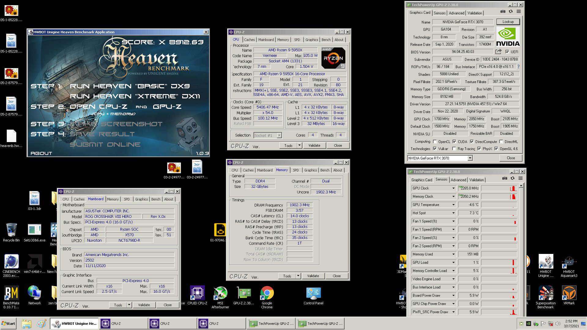
Task: Click ABOUT in the HWBOT Heaven app
Action: point(41,153)
